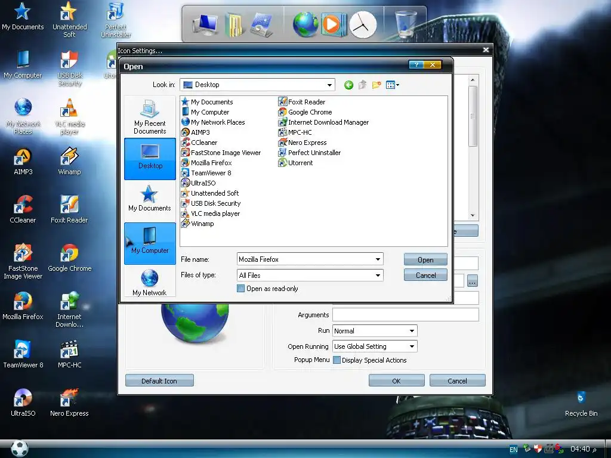611x458 pixels.
Task: Select UltraISO in the file list
Action: [x=199, y=183]
